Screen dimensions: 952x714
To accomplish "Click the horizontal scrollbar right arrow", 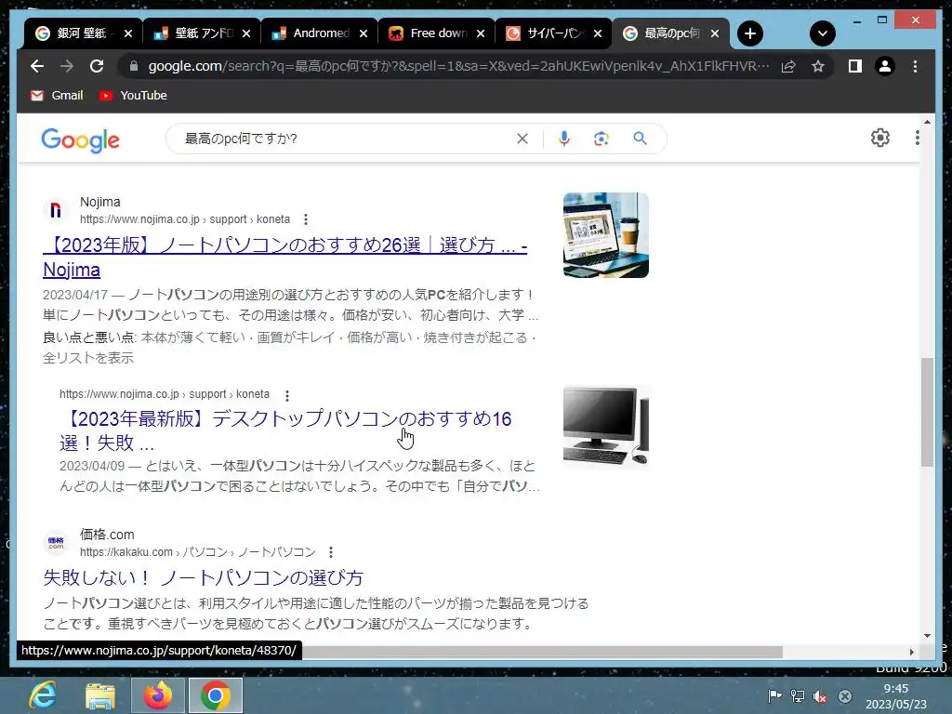I will coord(911,652).
